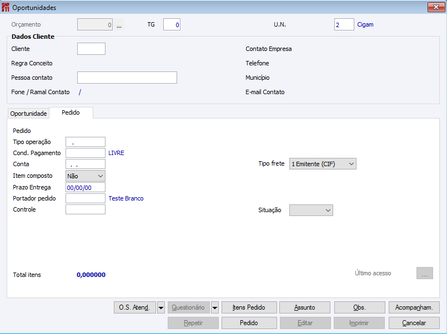Click the O.S. Atend. button
The width and height of the screenshot is (447, 334).
click(134, 307)
